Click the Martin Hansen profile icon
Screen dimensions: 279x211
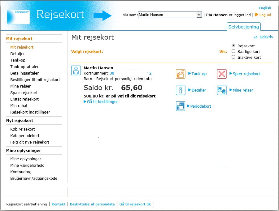[76, 70]
